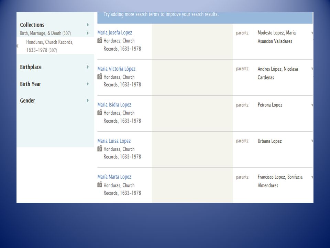This screenshot has width=330, height=248.
Task: Expand Birth, Marriage, & Death arrow
Action: point(88,33)
